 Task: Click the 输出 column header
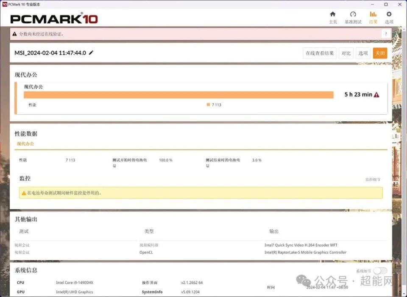point(274,231)
